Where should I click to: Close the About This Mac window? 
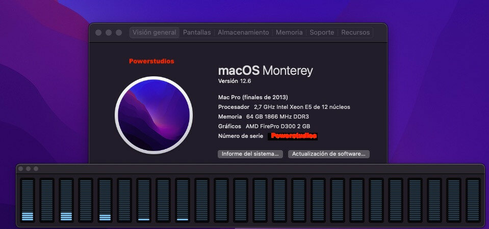coord(98,33)
